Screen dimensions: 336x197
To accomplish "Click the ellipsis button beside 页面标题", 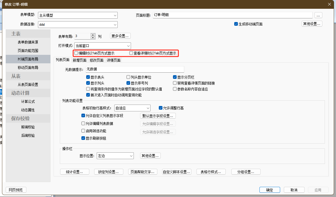I will point(318,15).
